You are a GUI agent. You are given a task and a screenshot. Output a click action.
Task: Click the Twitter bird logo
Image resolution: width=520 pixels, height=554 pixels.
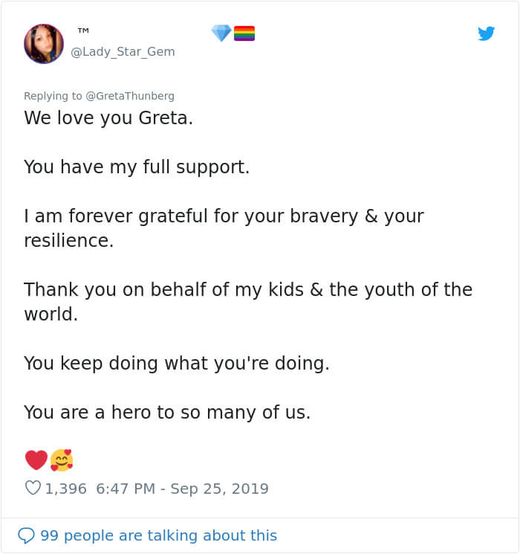coord(486,33)
